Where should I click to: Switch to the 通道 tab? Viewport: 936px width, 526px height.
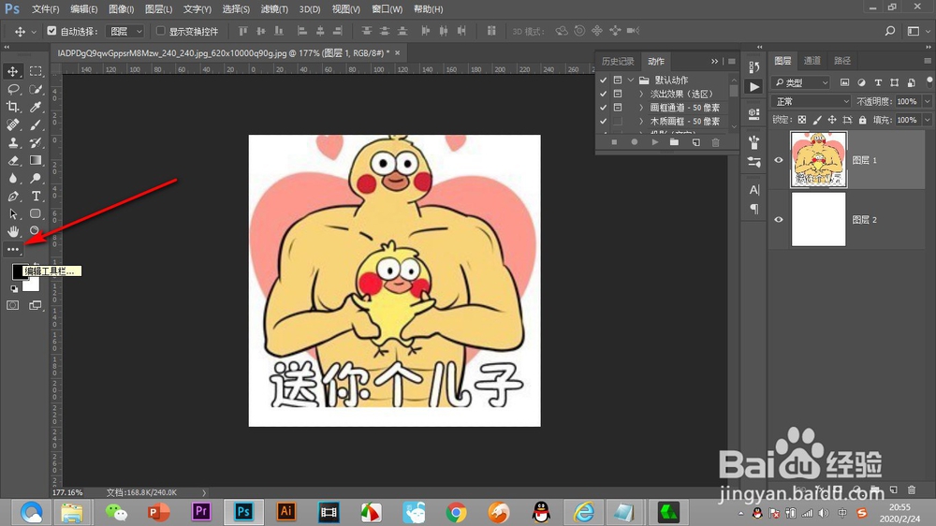(x=812, y=60)
